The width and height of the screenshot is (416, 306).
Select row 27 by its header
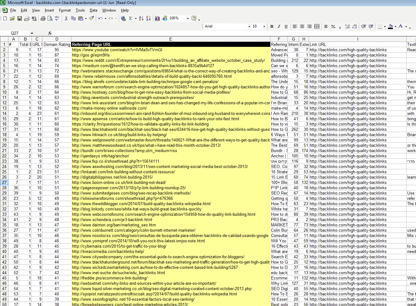(4, 183)
